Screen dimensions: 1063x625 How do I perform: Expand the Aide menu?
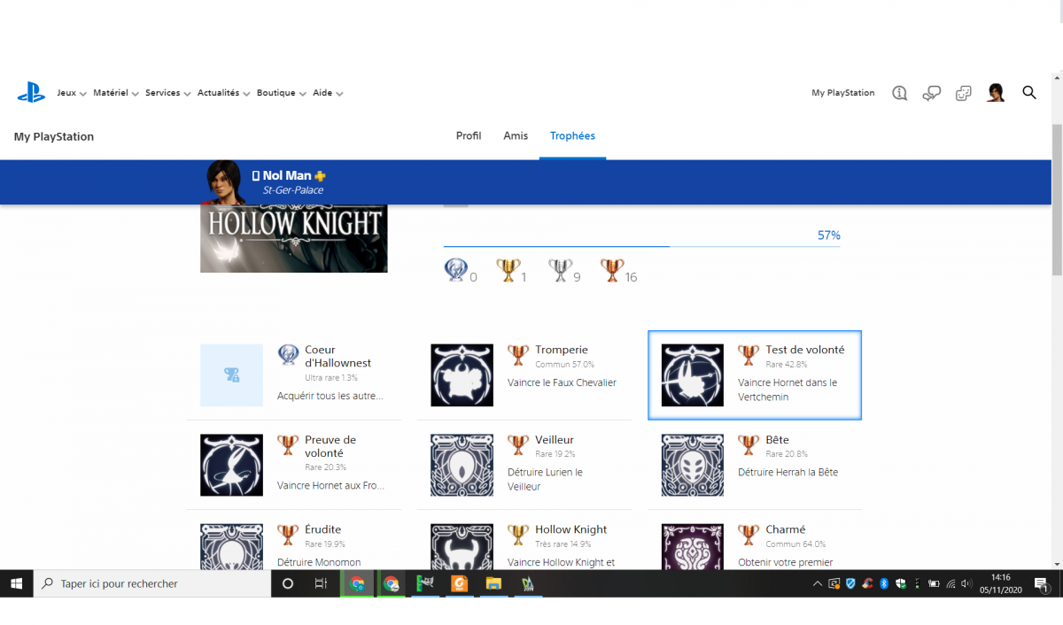coord(328,93)
